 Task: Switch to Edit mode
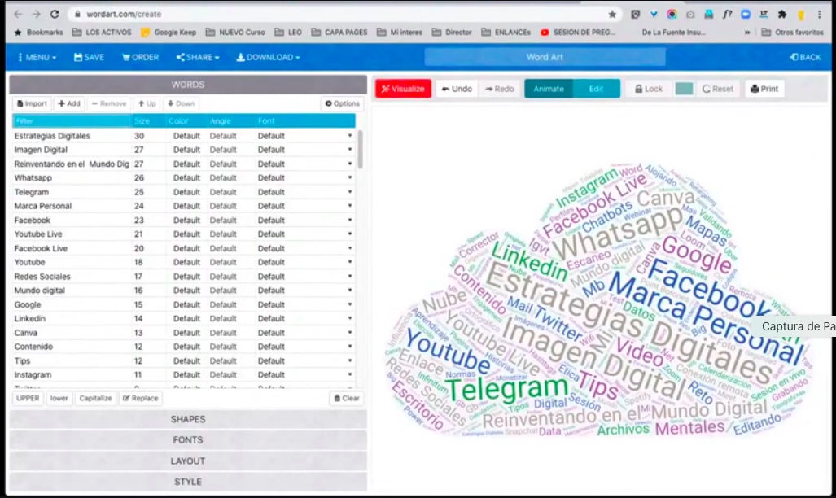pyautogui.click(x=596, y=89)
